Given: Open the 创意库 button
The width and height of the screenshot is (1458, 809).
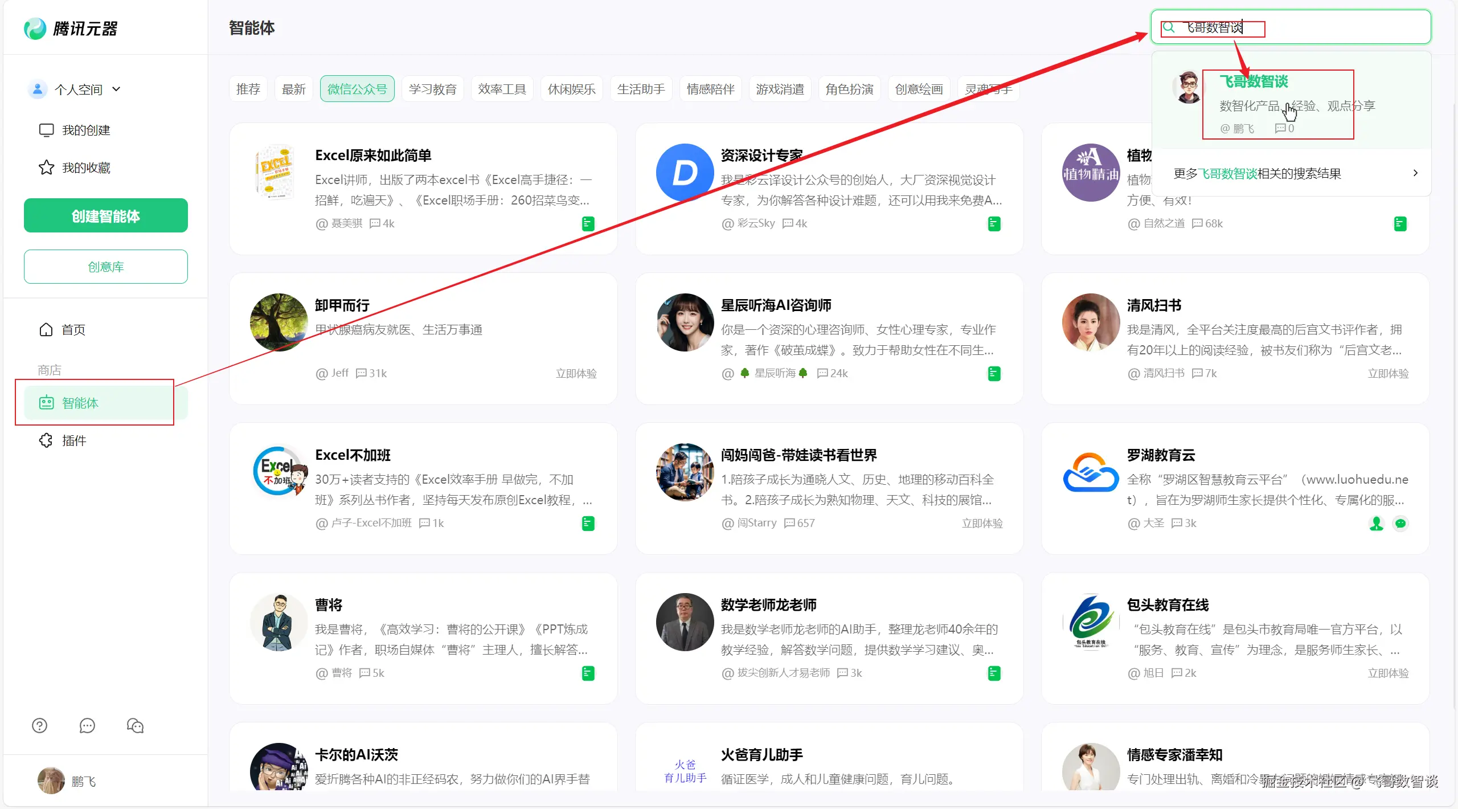Looking at the screenshot, I should tap(106, 267).
